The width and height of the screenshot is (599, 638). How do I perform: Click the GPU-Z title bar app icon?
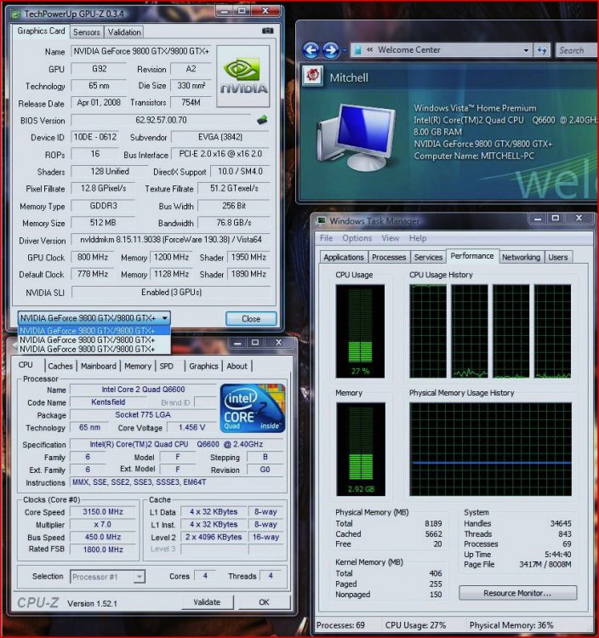click(15, 14)
